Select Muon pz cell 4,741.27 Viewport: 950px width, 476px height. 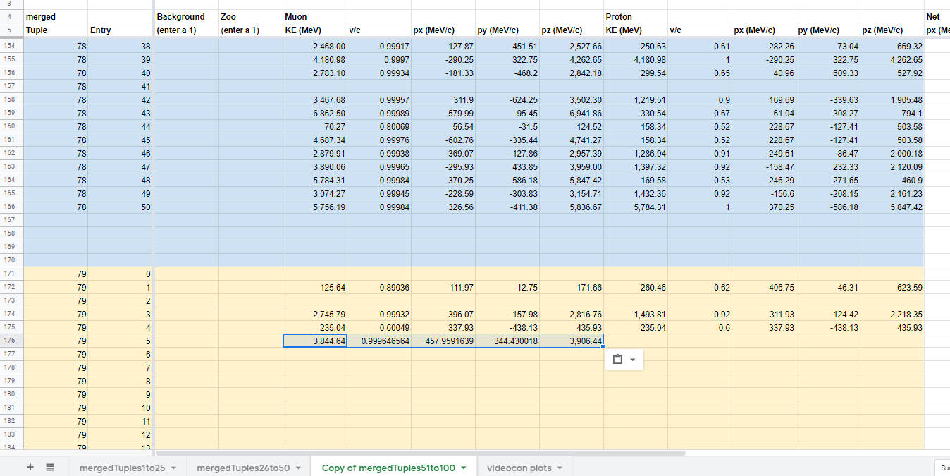point(572,140)
